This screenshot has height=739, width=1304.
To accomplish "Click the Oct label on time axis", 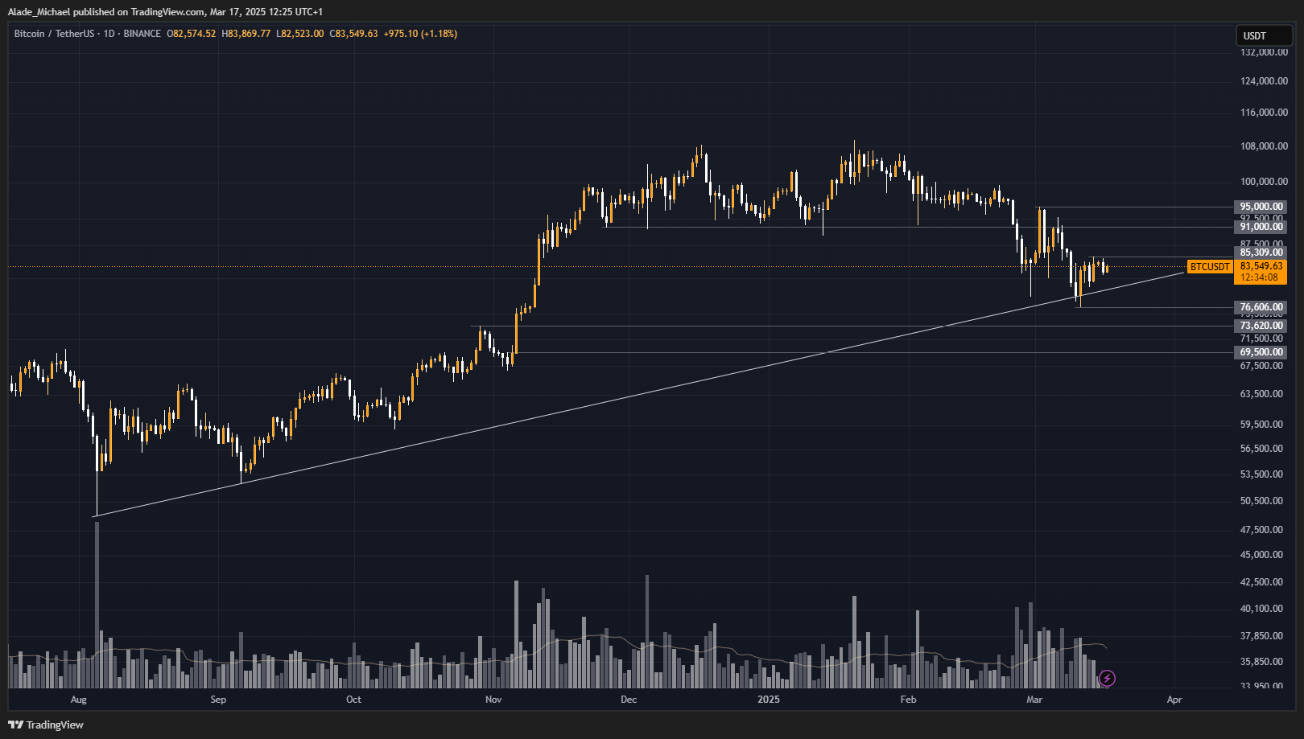I will 353,700.
